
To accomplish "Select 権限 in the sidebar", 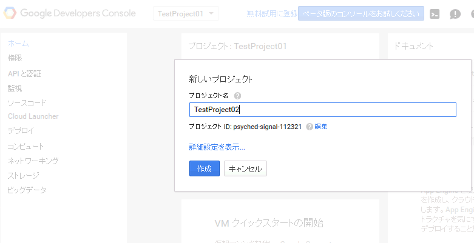I will click(x=15, y=58).
